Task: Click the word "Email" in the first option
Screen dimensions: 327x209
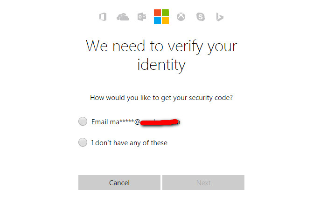Action: [100, 122]
